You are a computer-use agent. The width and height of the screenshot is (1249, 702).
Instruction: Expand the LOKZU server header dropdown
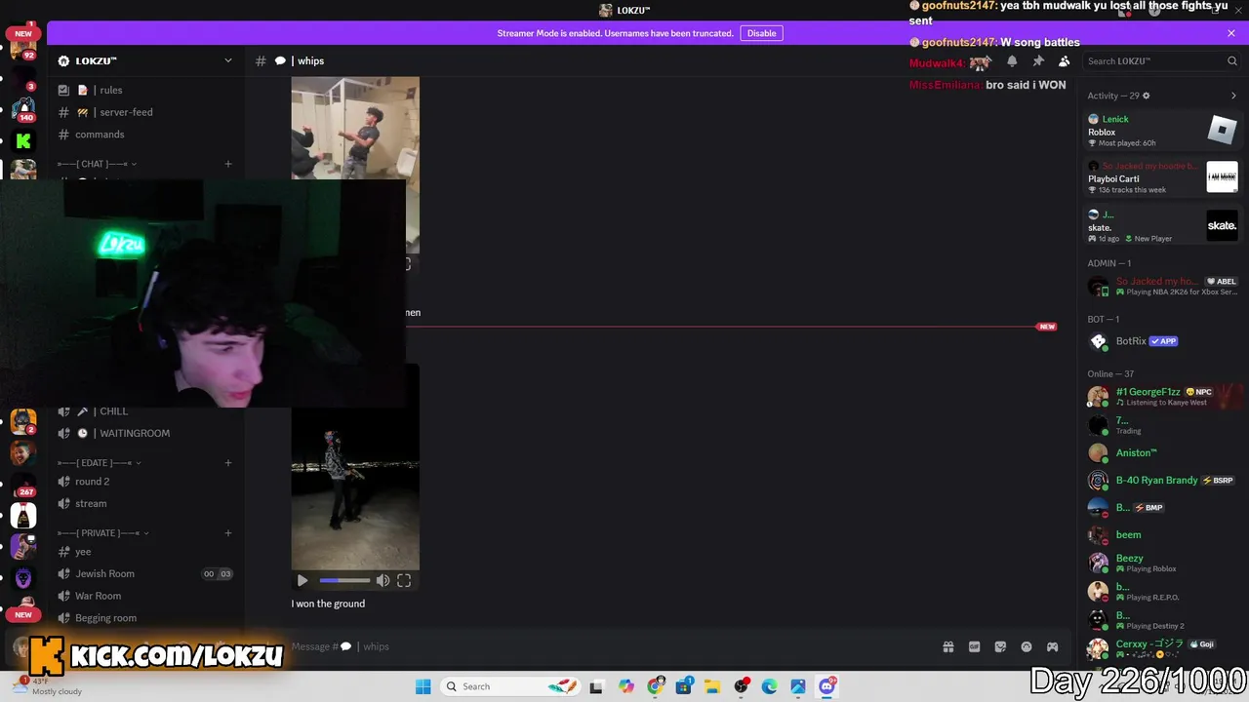tap(227, 60)
